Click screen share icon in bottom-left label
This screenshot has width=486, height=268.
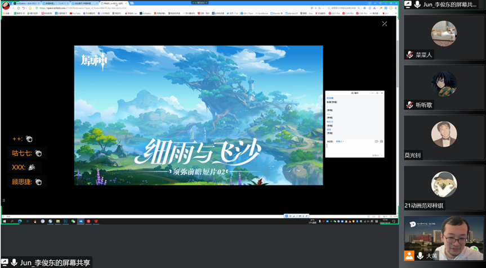(5, 262)
